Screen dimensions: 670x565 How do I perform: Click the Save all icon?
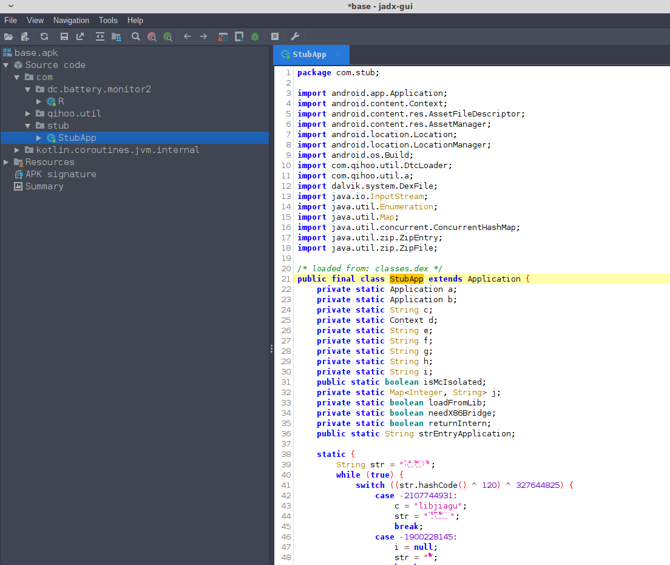pos(64,36)
